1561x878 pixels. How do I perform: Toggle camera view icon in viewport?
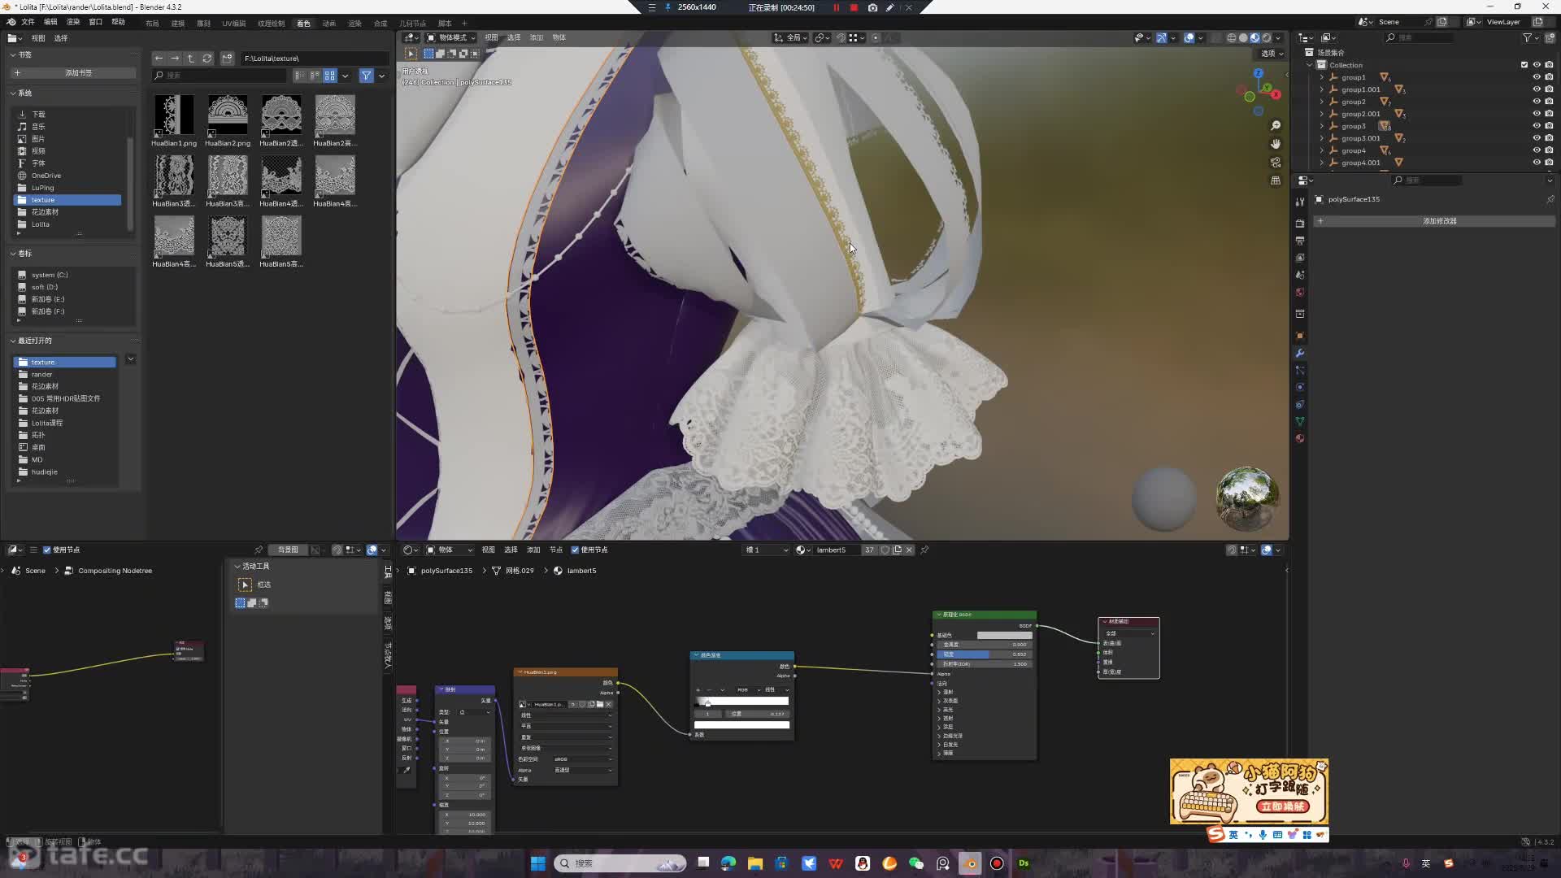coord(1276,163)
